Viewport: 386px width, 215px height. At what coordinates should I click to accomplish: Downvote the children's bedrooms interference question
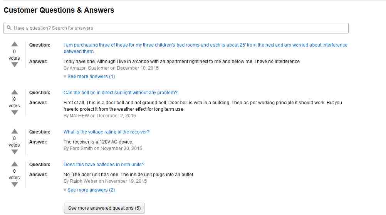[x=15, y=65]
